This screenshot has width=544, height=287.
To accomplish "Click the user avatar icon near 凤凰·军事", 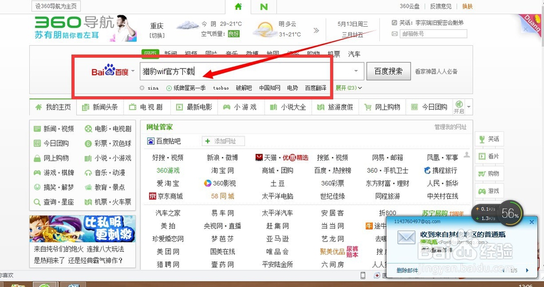I will [x=467, y=154].
